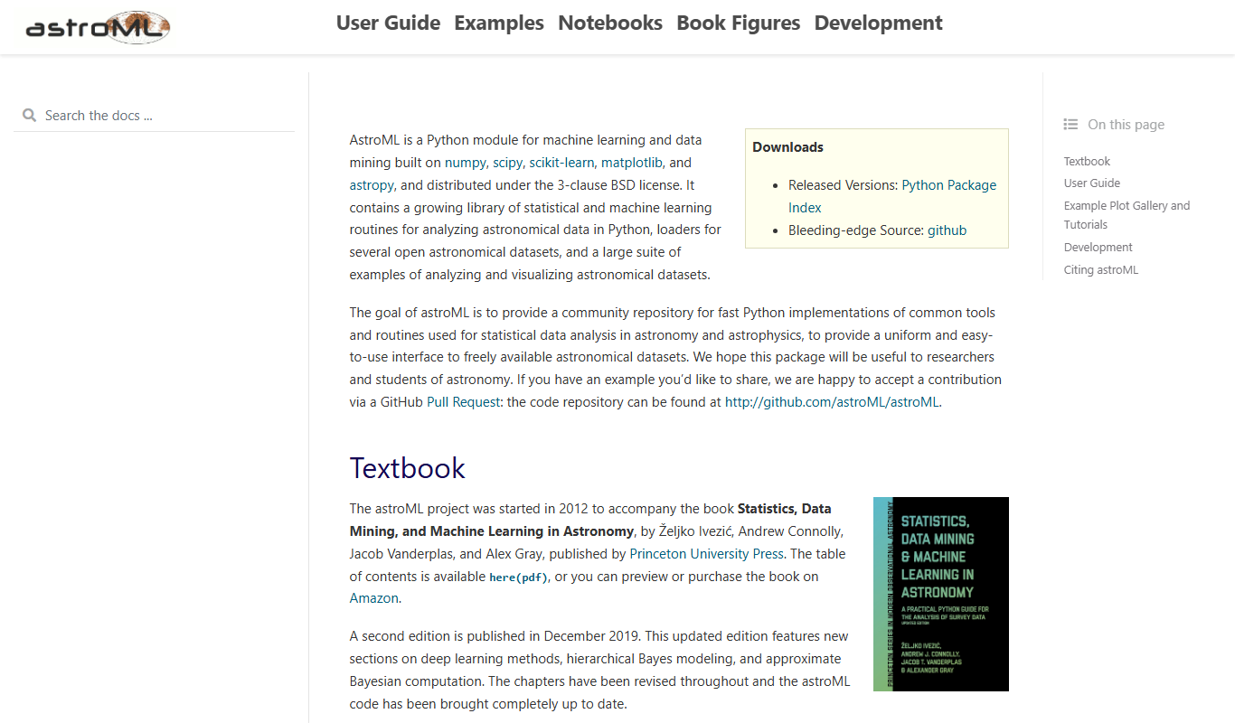
Task: Follow the numpy link
Action: tap(465, 163)
